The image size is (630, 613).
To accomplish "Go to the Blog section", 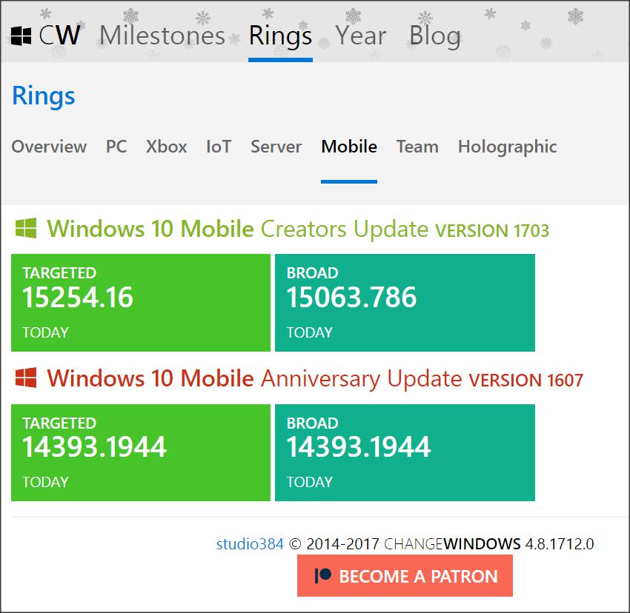I will pyautogui.click(x=435, y=36).
